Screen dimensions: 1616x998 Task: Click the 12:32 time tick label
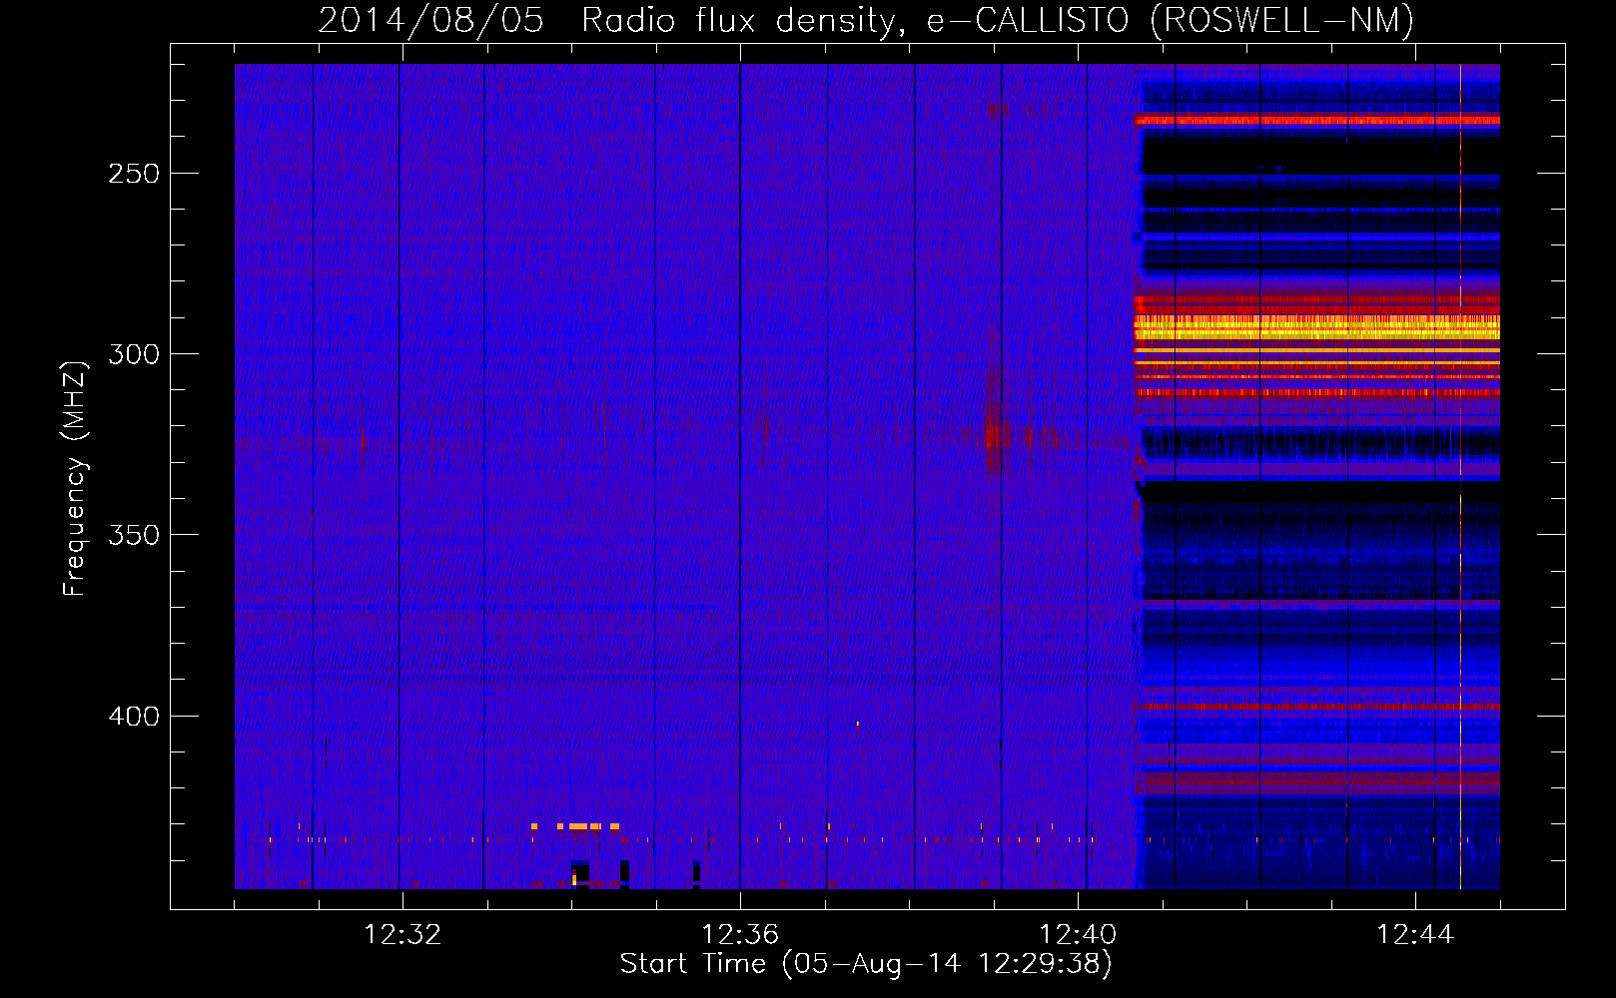pos(403,935)
